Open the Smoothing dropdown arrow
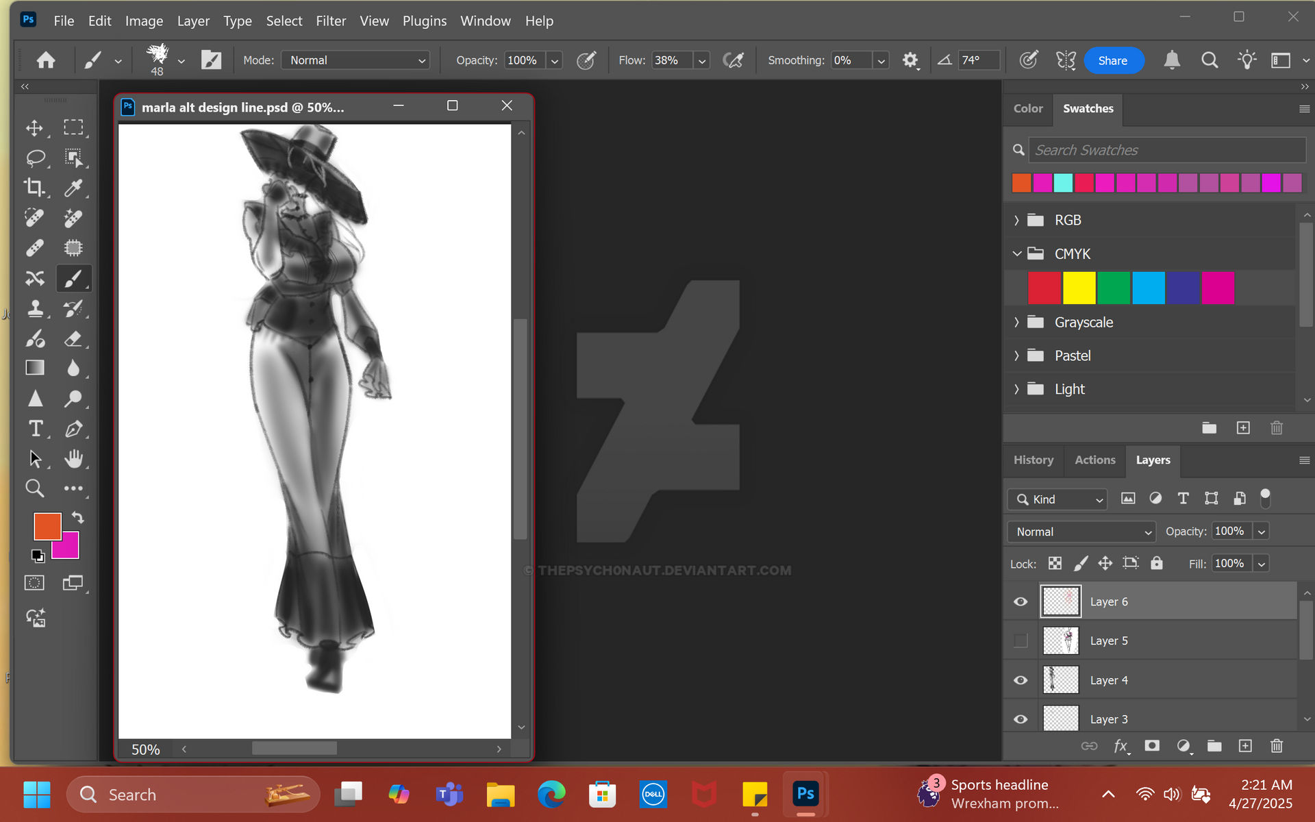1315x822 pixels. [881, 60]
